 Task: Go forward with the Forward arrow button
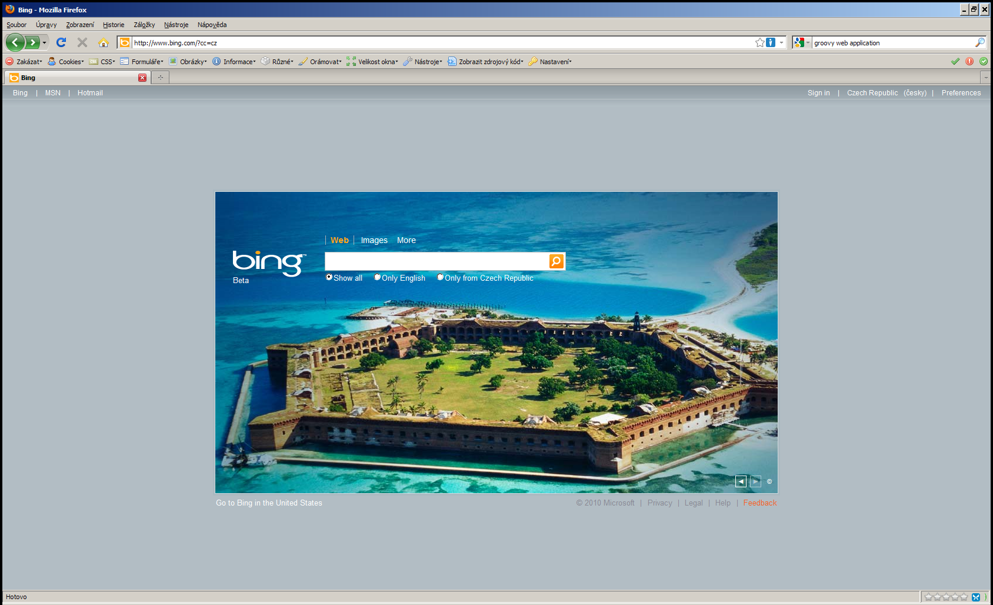click(x=32, y=42)
